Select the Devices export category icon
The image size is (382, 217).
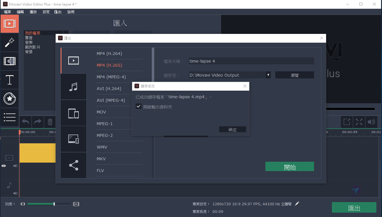(x=73, y=113)
